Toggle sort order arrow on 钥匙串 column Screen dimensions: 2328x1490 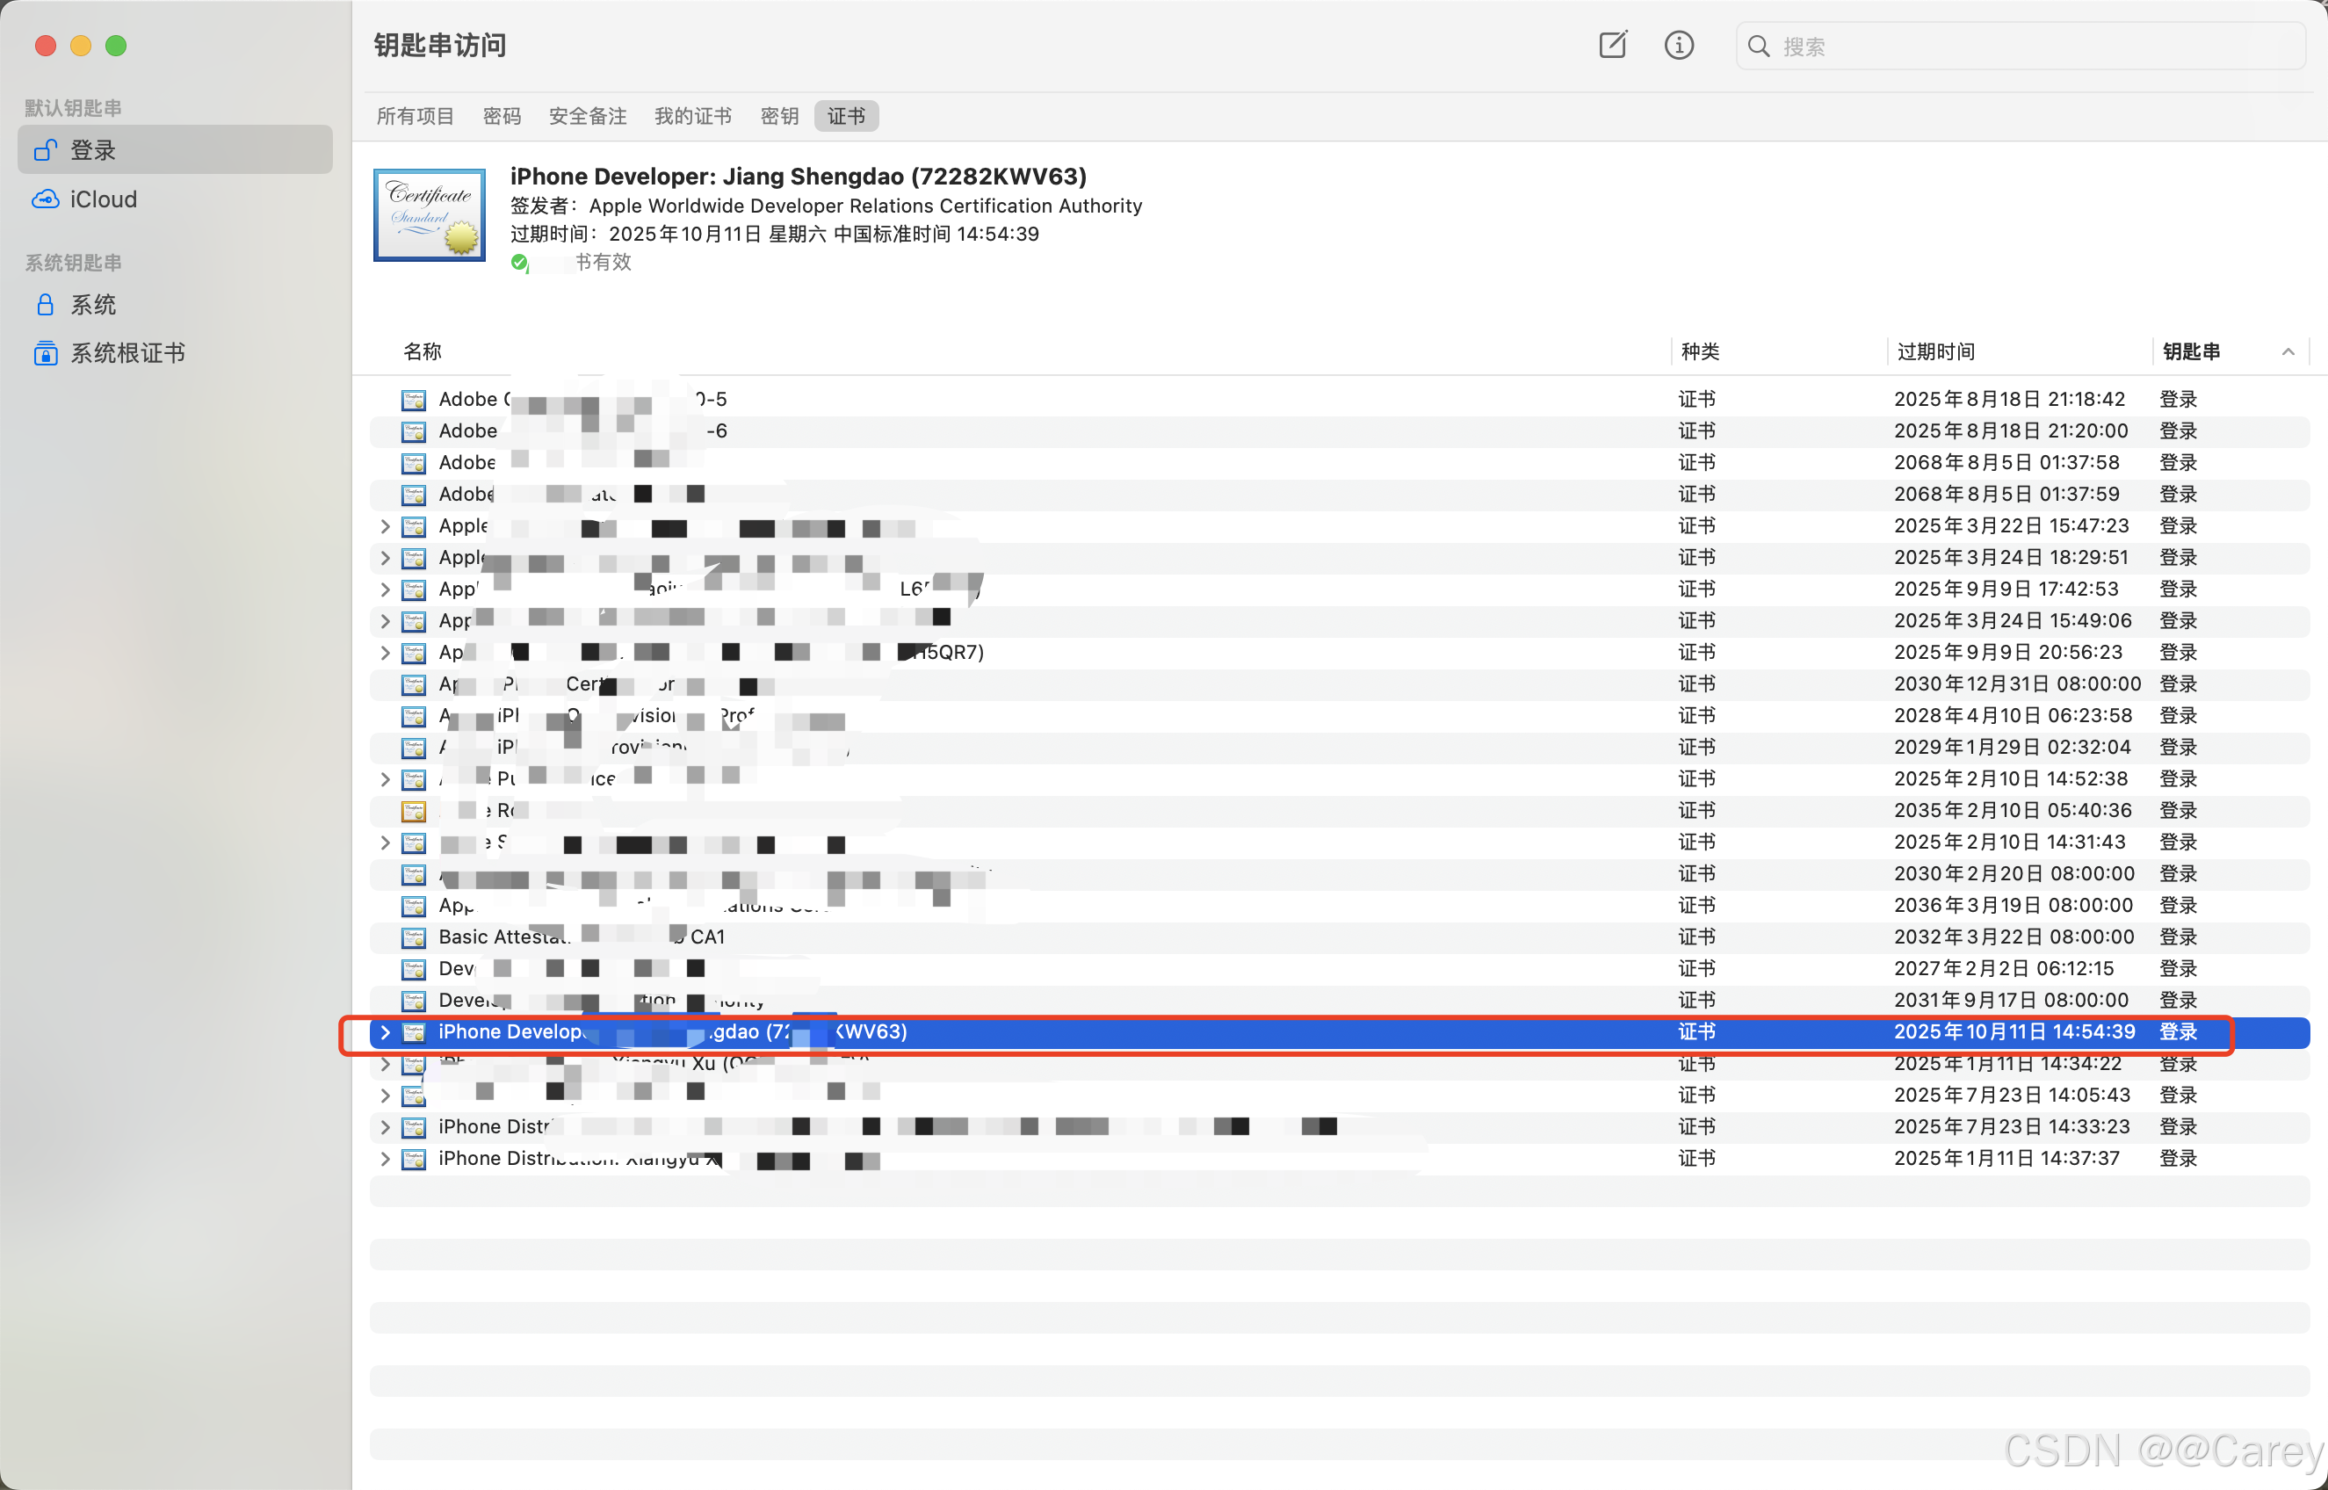(x=2288, y=351)
